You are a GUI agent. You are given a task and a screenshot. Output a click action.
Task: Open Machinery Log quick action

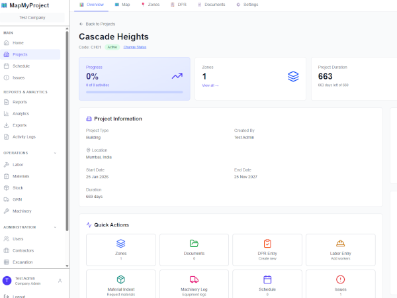[x=194, y=284]
